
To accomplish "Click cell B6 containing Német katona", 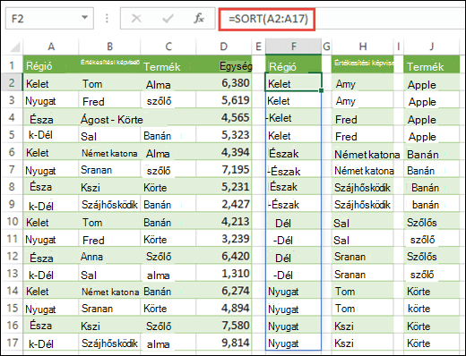I will point(109,152).
